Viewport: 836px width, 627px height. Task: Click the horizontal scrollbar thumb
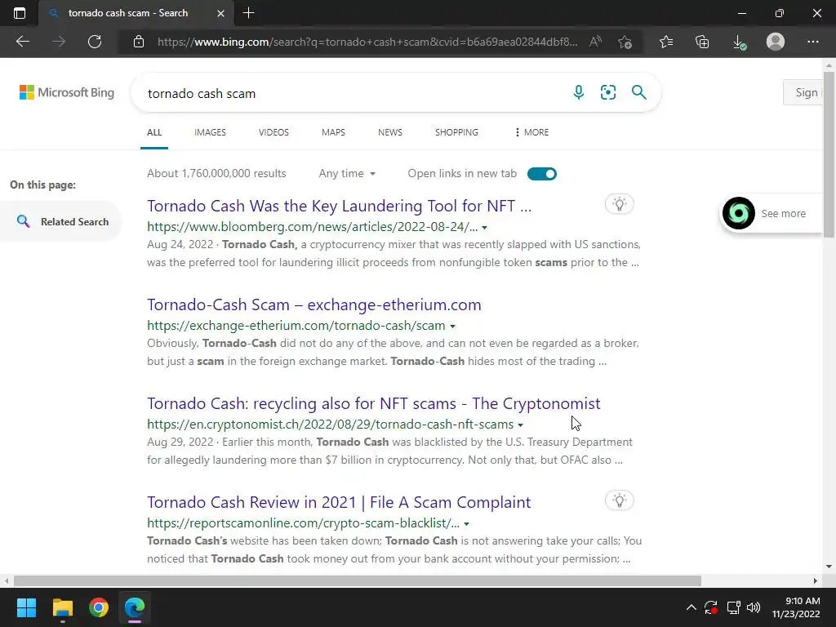(x=358, y=580)
